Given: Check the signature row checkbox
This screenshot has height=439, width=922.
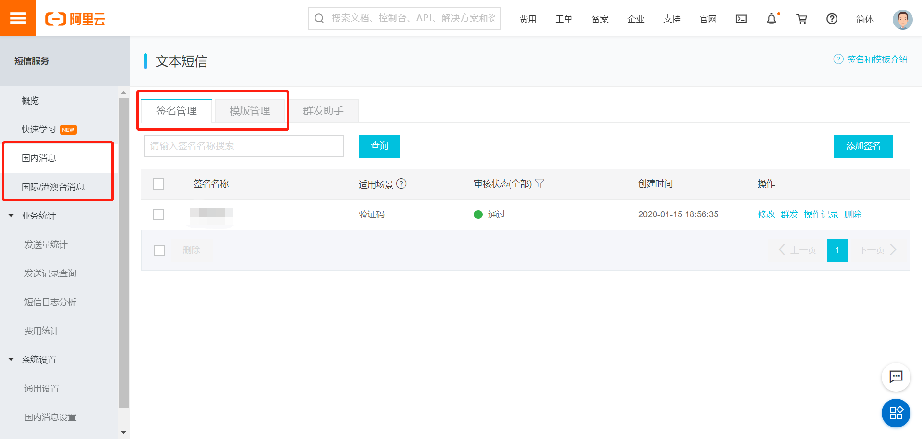Looking at the screenshot, I should tap(158, 214).
